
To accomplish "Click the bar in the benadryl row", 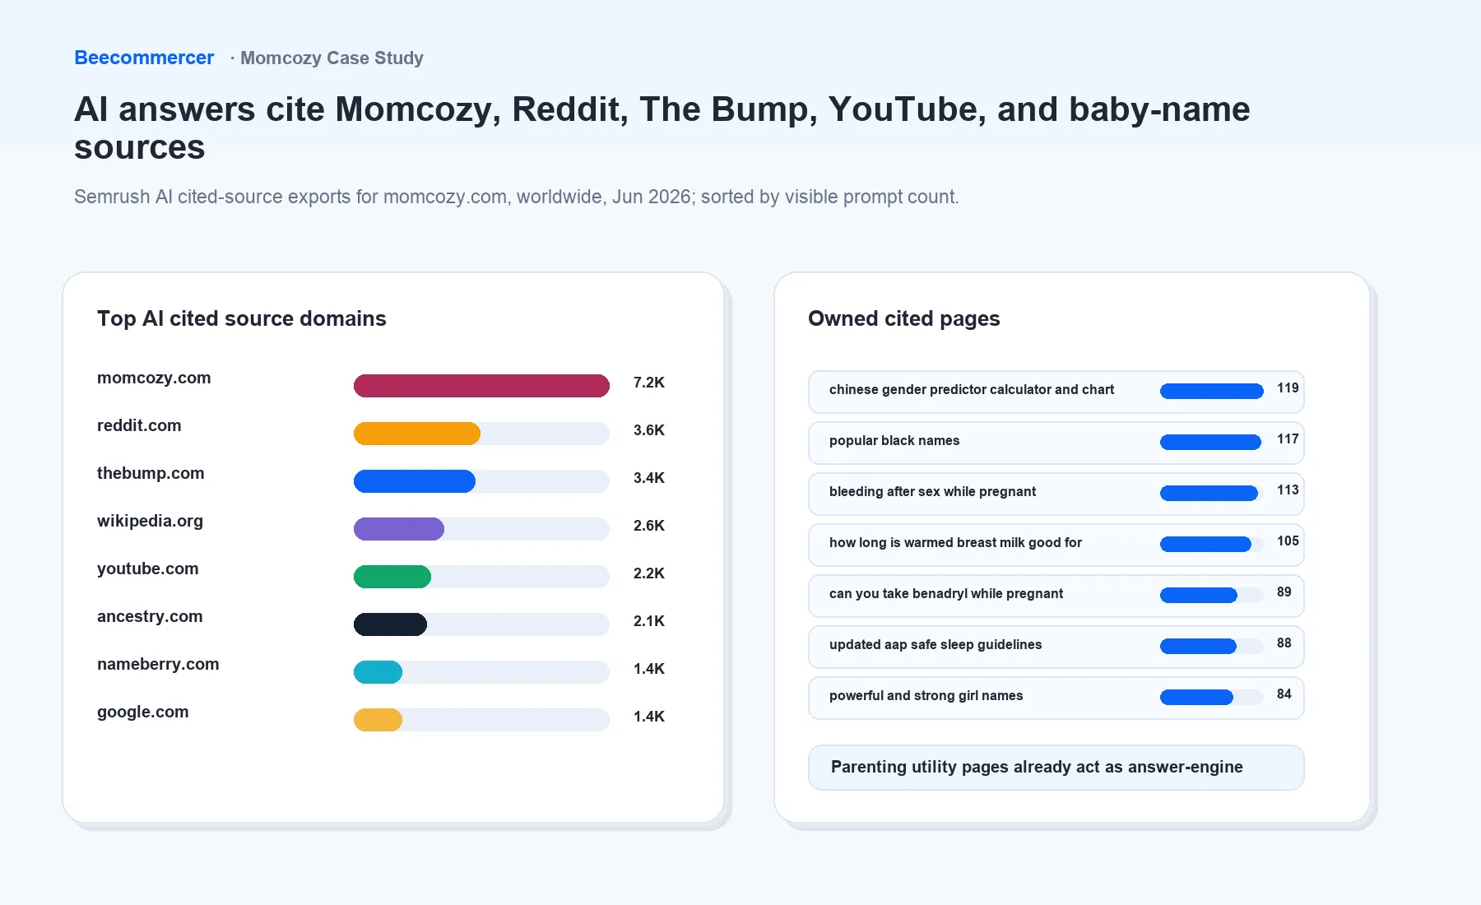I will tap(1199, 596).
